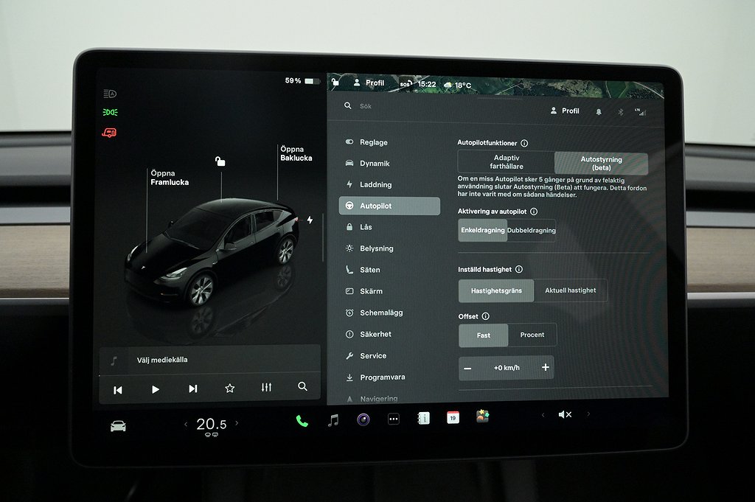Go to Säkerhet settings section
Screen dimensions: 755x502
[375, 334]
